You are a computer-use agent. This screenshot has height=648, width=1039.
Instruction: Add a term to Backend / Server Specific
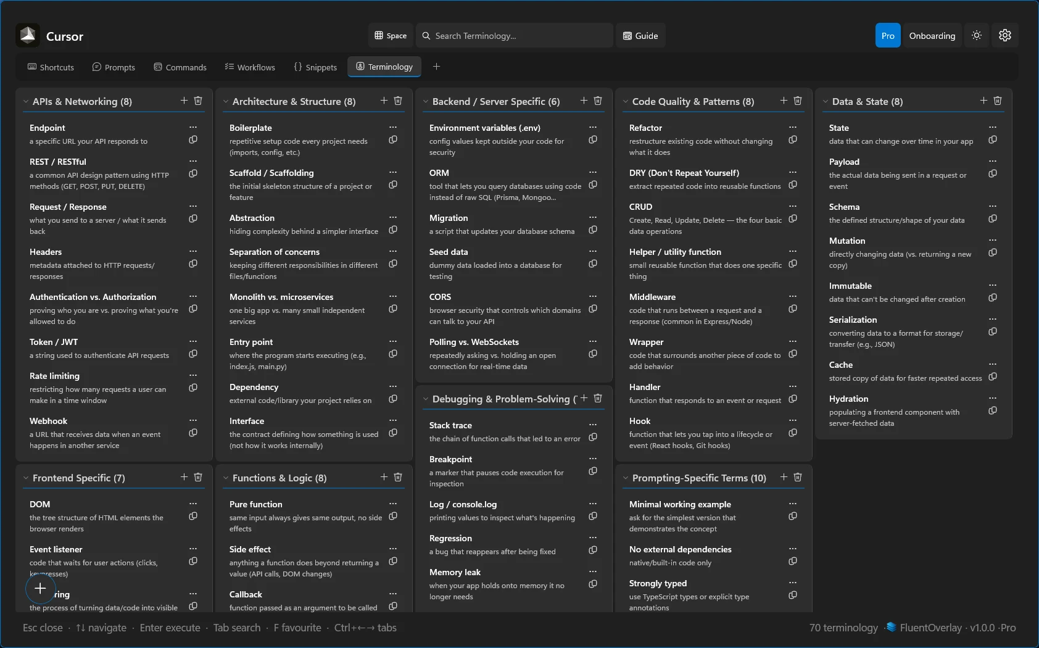pyautogui.click(x=584, y=100)
